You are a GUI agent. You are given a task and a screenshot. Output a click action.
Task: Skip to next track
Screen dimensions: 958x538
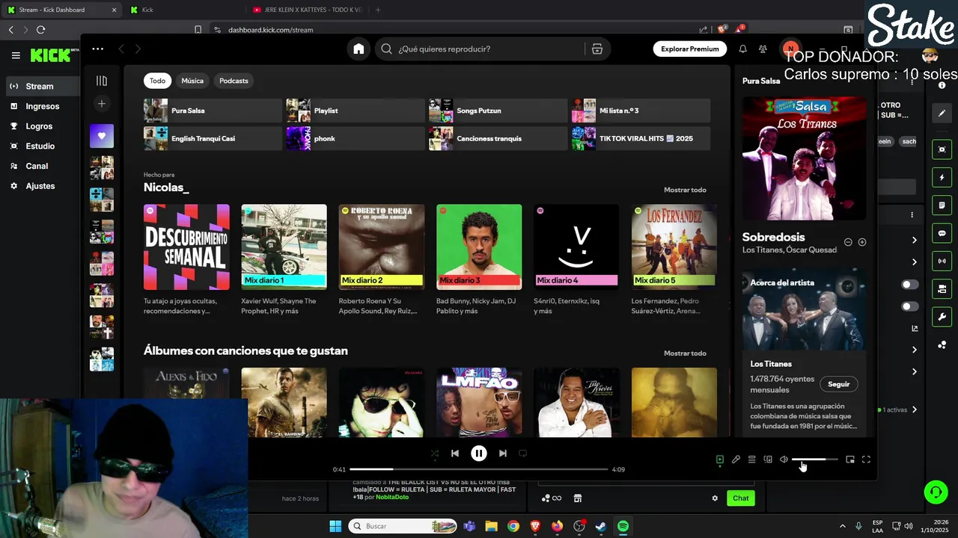[x=503, y=454]
